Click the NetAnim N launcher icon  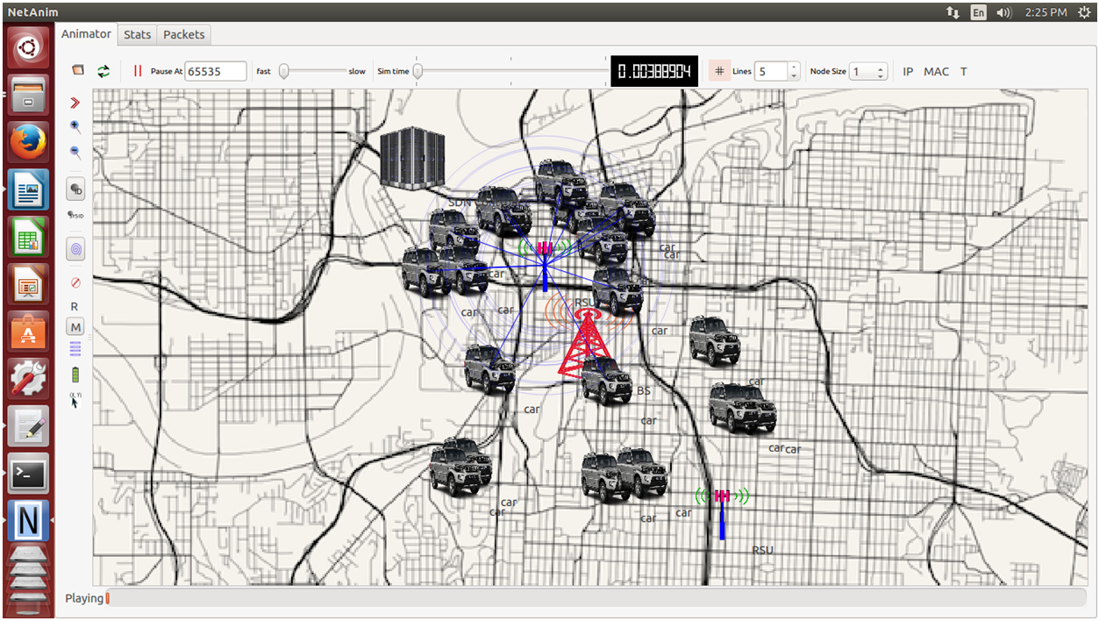(28, 521)
